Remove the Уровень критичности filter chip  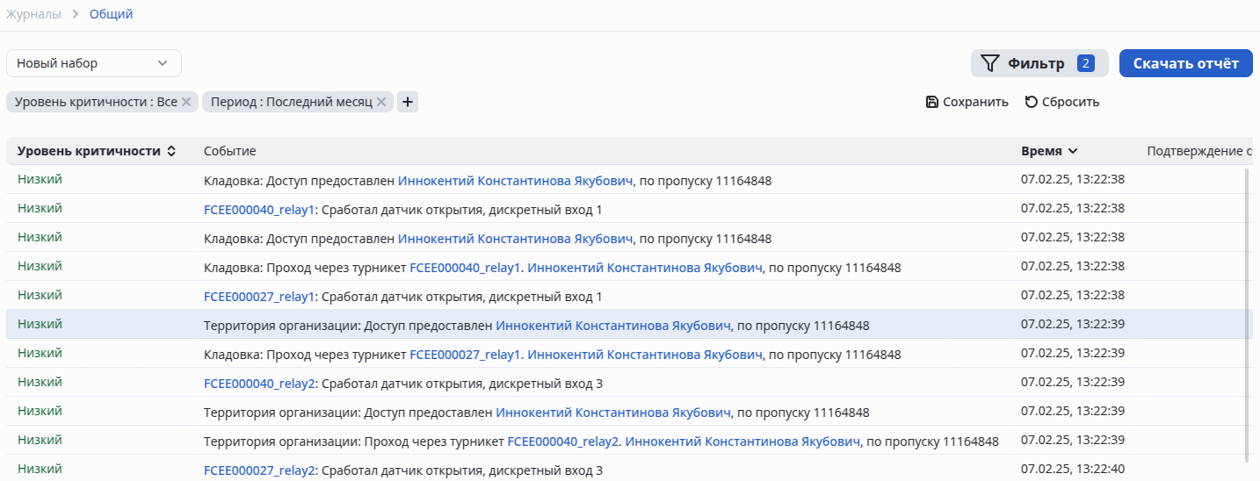186,102
